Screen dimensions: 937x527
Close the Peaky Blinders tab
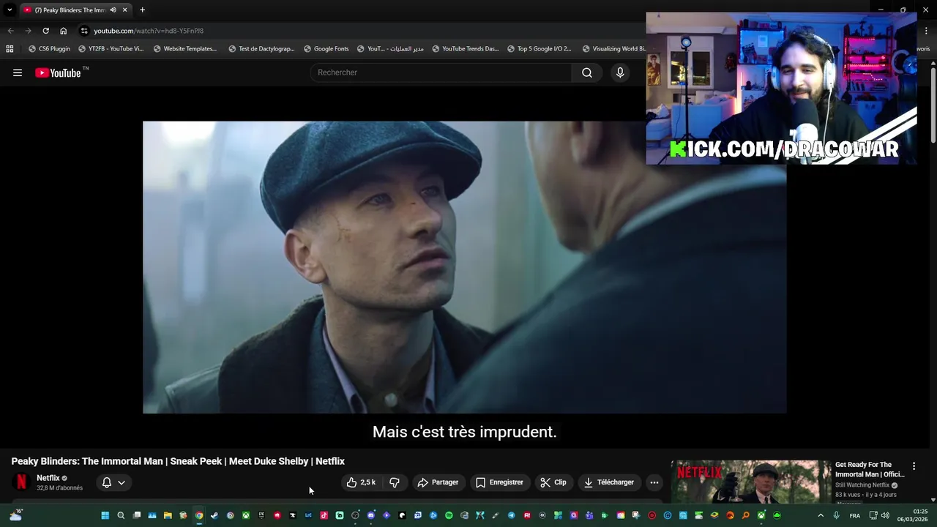[x=125, y=10]
